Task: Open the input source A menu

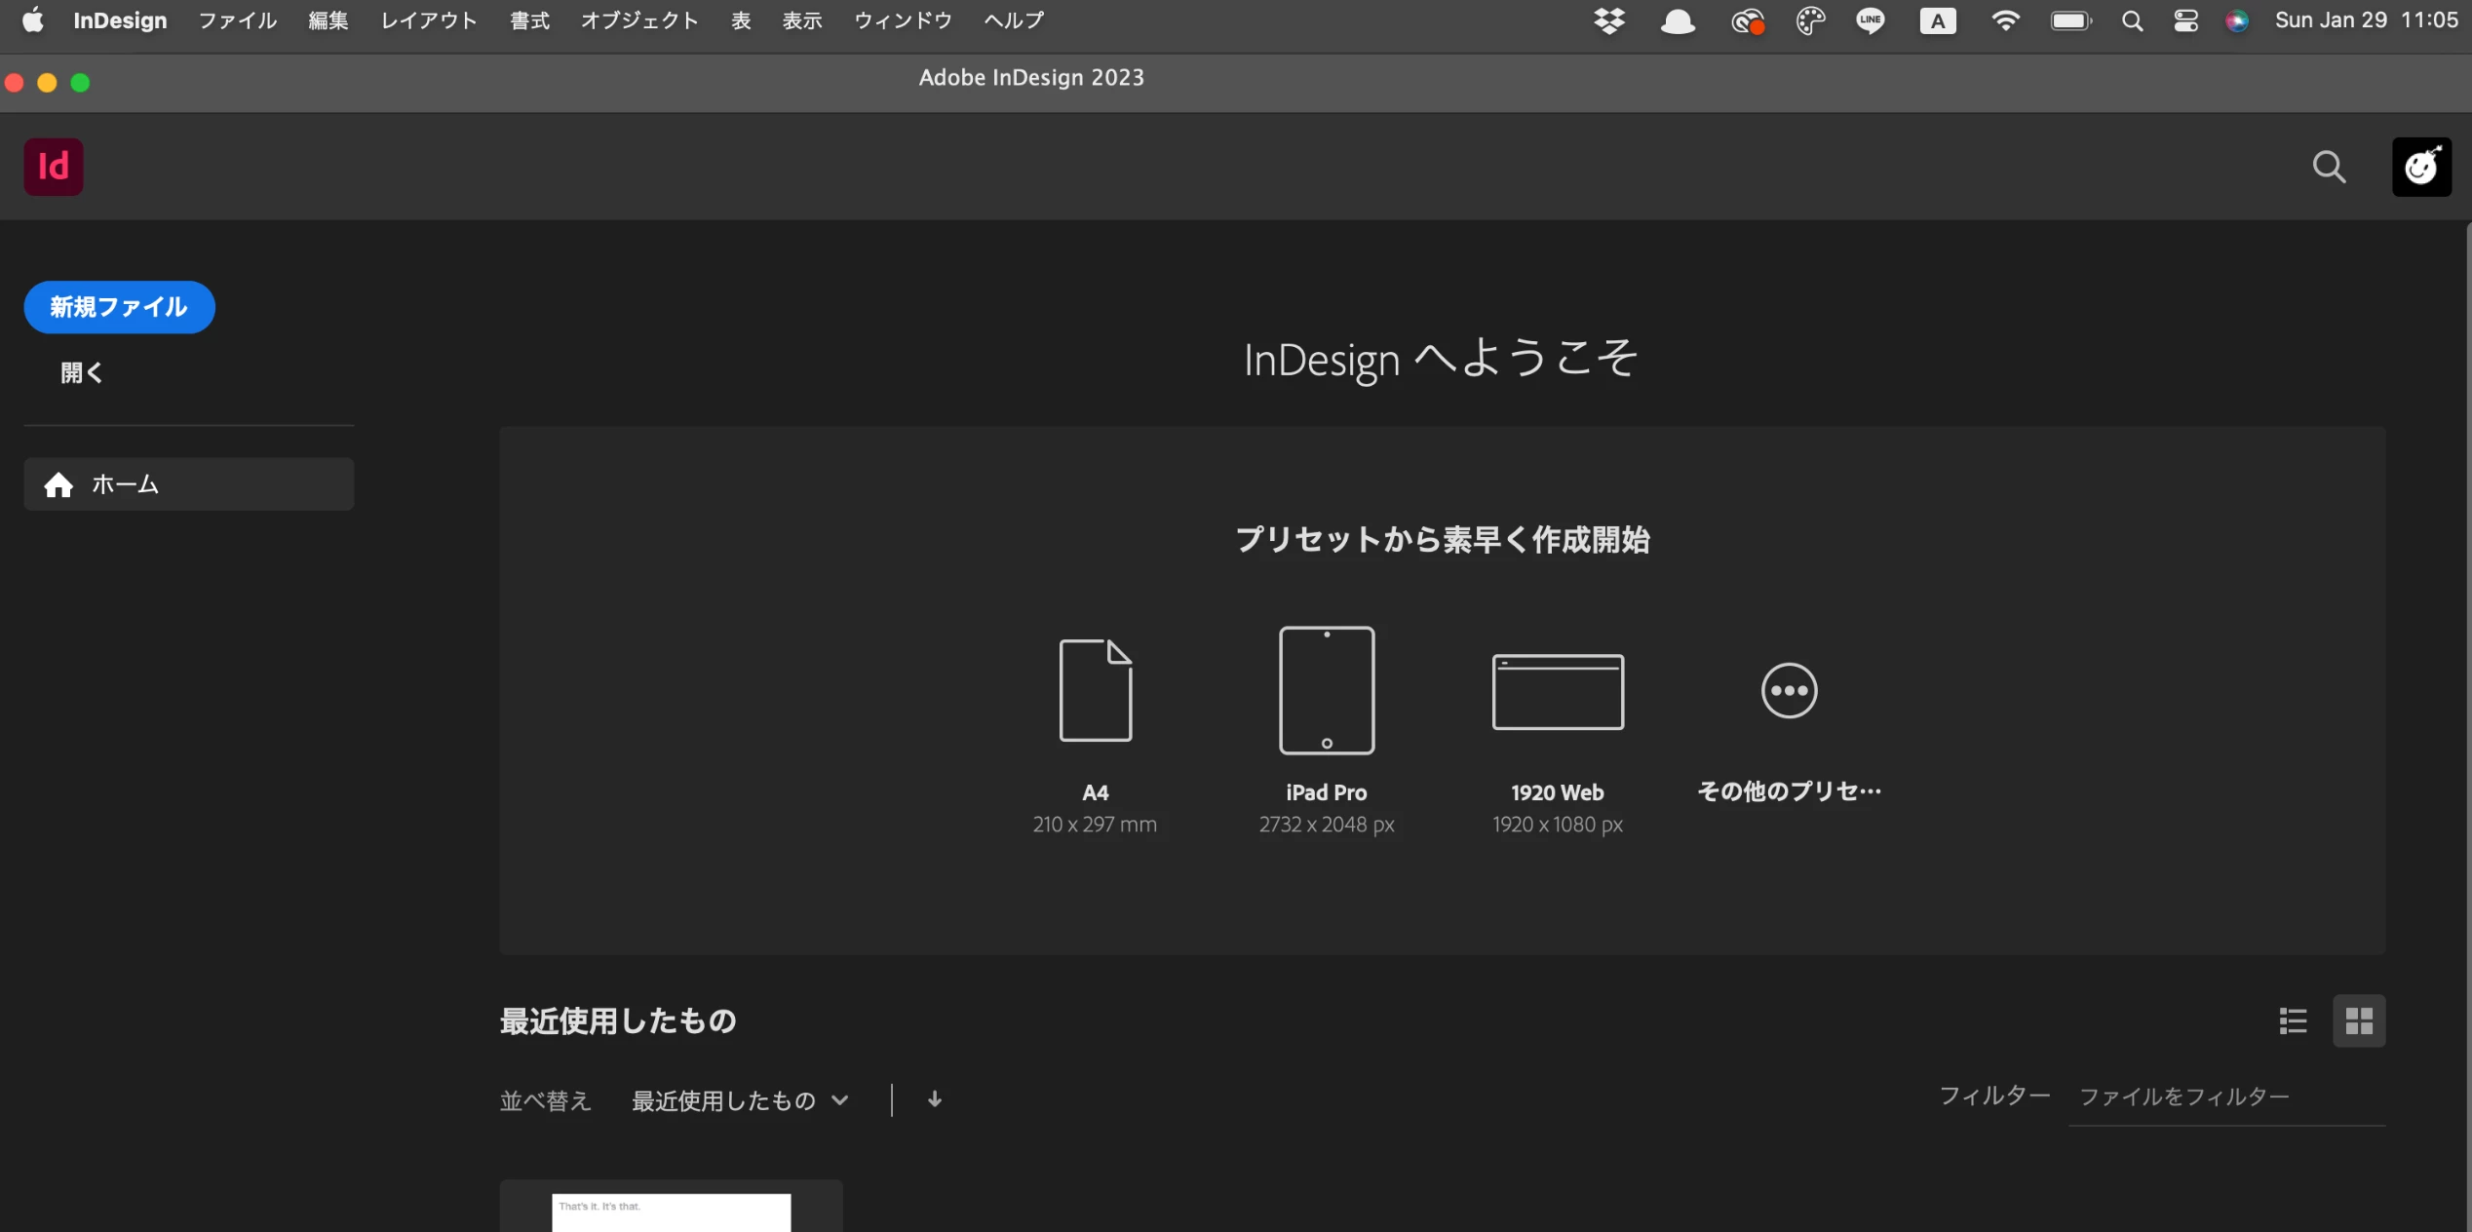Action: click(x=1937, y=20)
